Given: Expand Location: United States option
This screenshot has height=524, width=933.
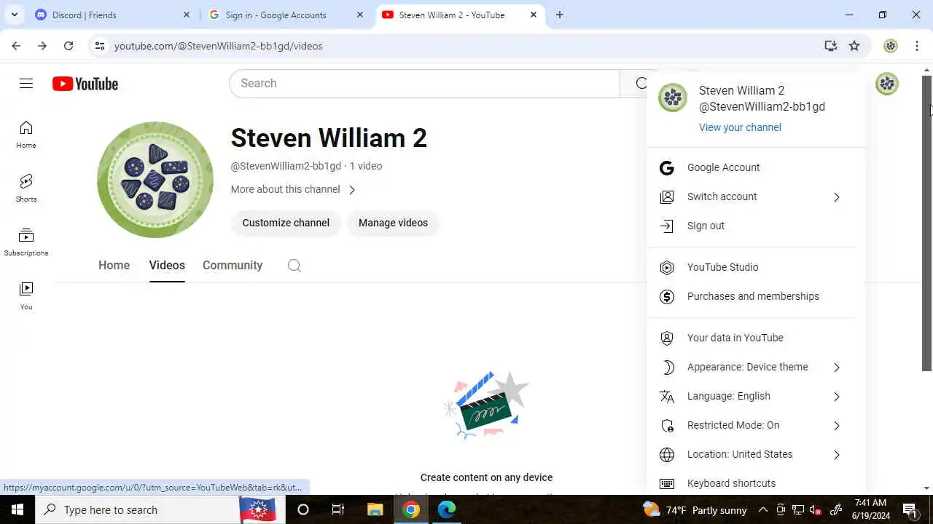Looking at the screenshot, I should click(755, 454).
